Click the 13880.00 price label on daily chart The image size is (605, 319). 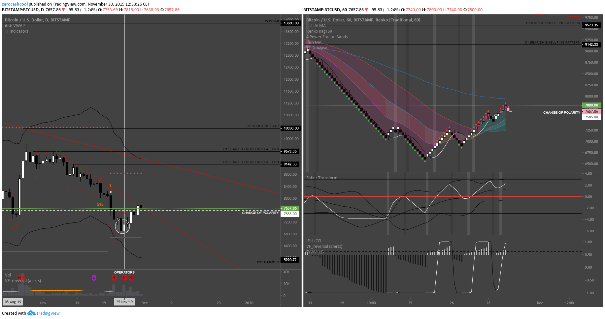[x=290, y=23]
